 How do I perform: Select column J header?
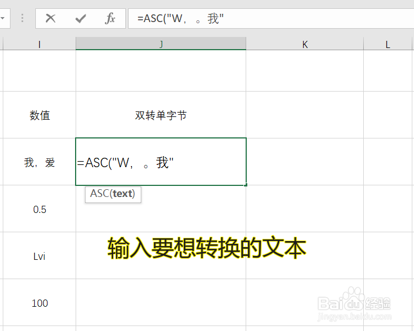161,44
